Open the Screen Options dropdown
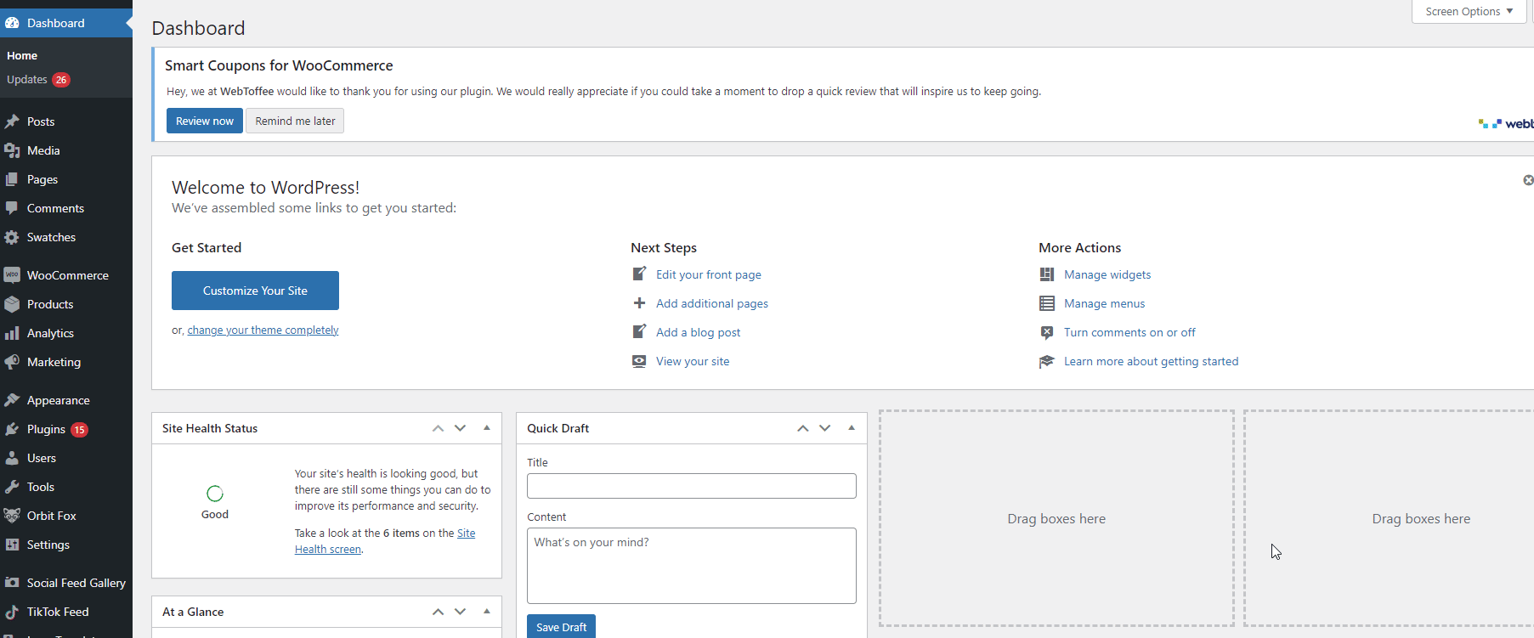 (x=1469, y=11)
